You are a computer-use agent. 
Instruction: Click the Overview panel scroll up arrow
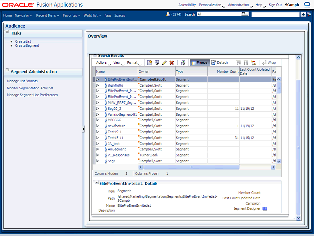(298, 57)
